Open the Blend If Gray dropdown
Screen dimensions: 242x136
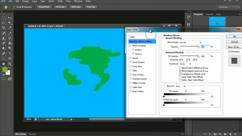click(180, 86)
